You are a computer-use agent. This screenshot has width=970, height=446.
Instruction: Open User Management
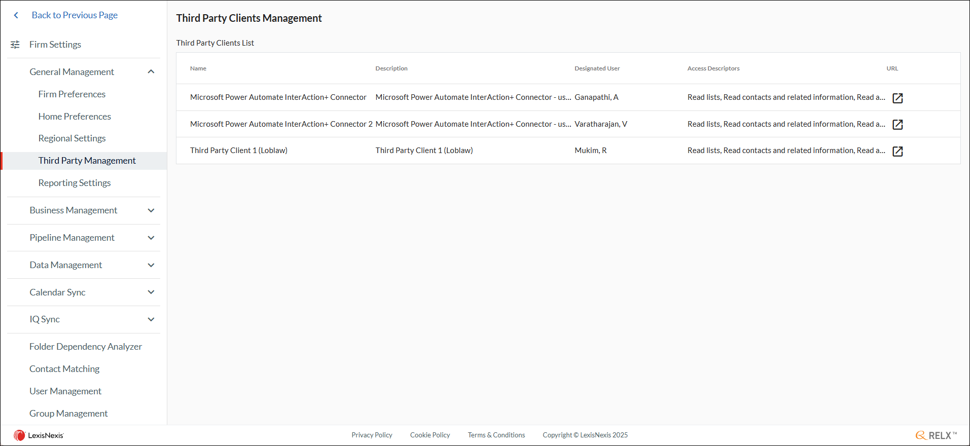(x=65, y=391)
